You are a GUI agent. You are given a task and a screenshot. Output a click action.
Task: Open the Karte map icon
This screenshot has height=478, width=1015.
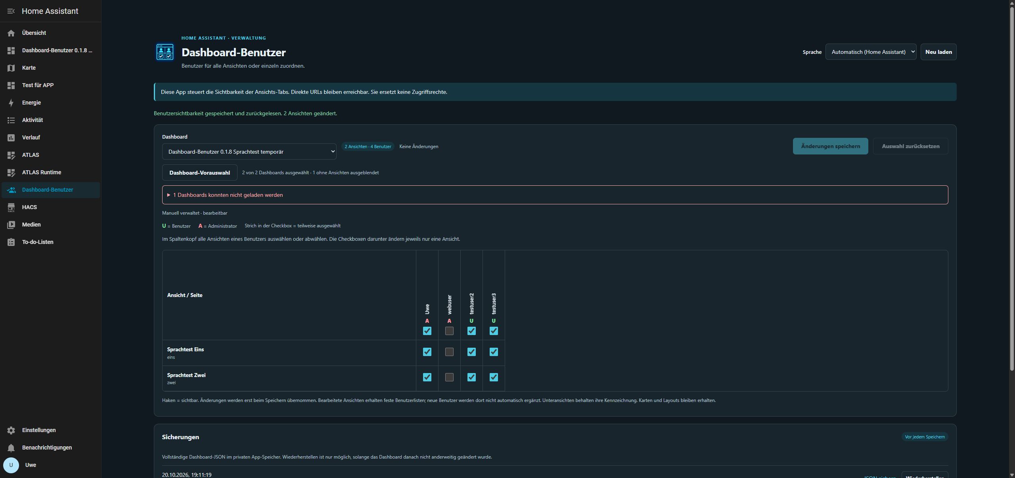(11, 68)
